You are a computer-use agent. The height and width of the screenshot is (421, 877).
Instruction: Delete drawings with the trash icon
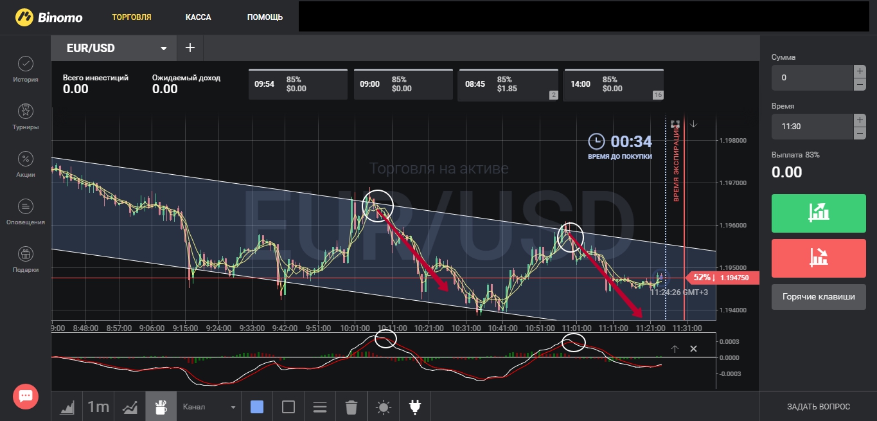pyautogui.click(x=351, y=407)
